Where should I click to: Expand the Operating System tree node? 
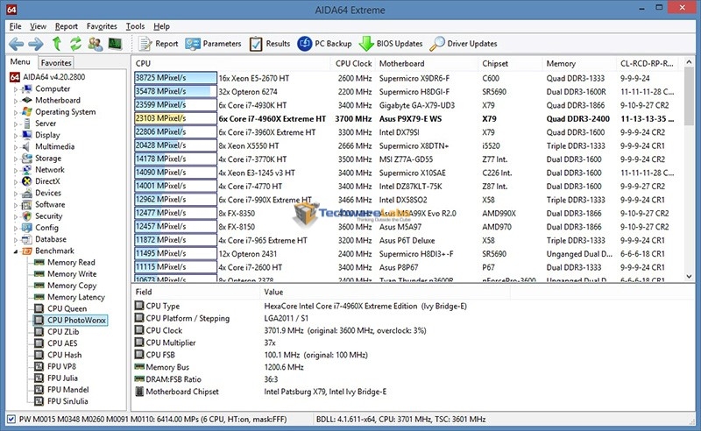(x=16, y=112)
